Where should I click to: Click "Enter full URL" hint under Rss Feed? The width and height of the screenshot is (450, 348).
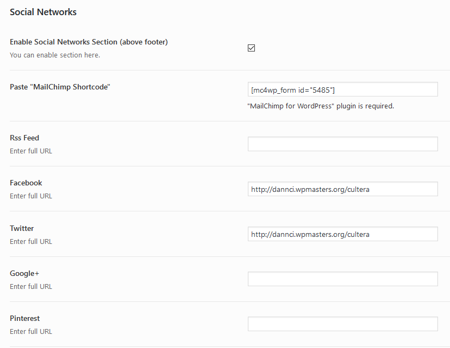click(31, 151)
